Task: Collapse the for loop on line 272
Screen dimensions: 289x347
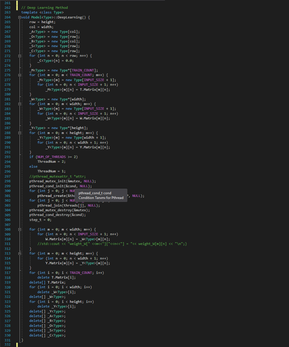Action: click(20, 56)
